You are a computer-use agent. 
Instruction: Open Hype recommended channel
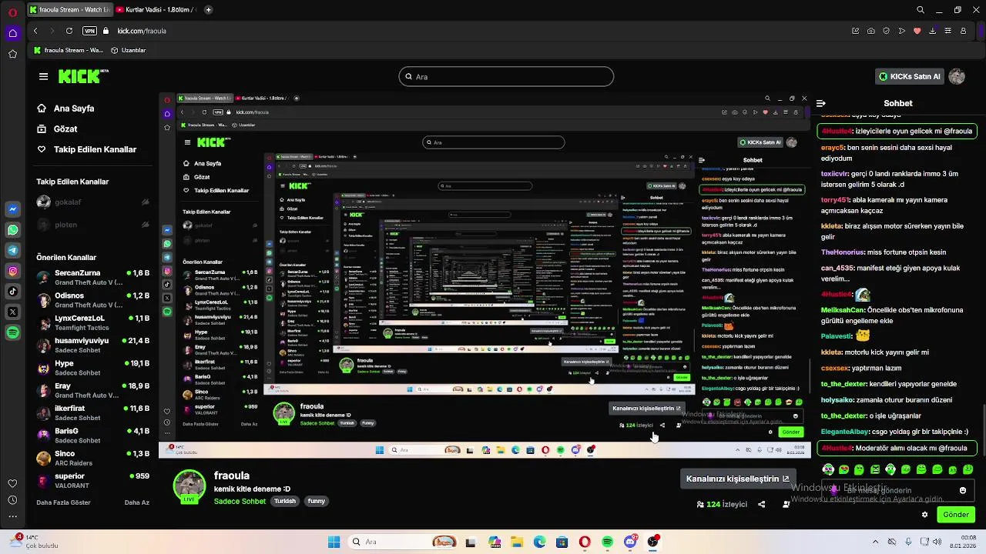click(93, 368)
